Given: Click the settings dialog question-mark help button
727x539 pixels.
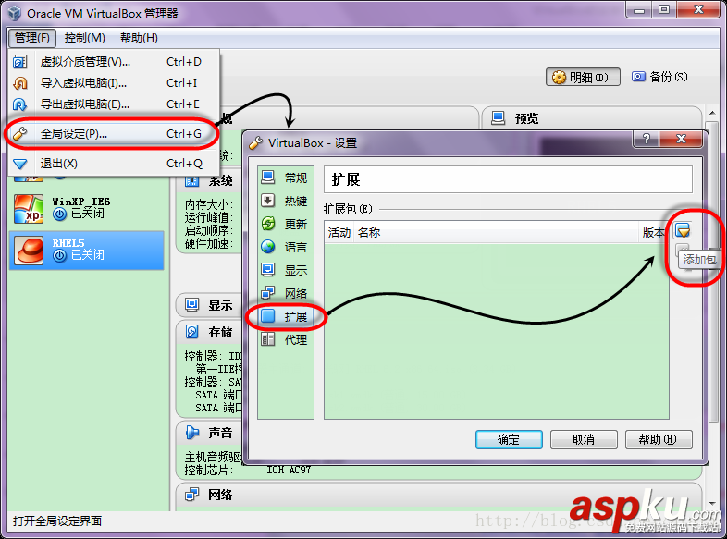Looking at the screenshot, I should (647, 138).
